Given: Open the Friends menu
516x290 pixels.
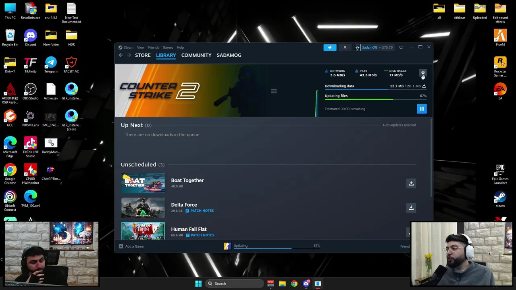Looking at the screenshot, I should pyautogui.click(x=153, y=48).
